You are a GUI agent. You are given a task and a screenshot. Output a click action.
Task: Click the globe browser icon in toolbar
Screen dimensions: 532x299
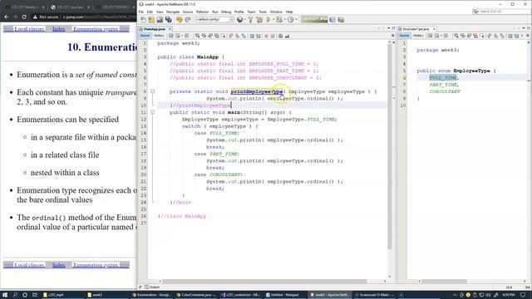pos(239,20)
